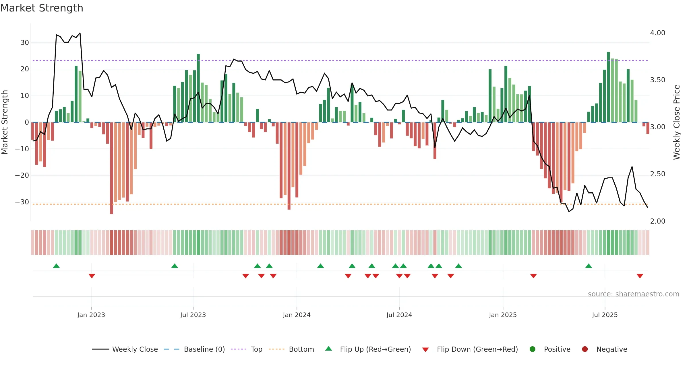Viewport: 689px width, 387px height.
Task: Click the green flip-up marker just before Jul 2025
Action: [589, 266]
